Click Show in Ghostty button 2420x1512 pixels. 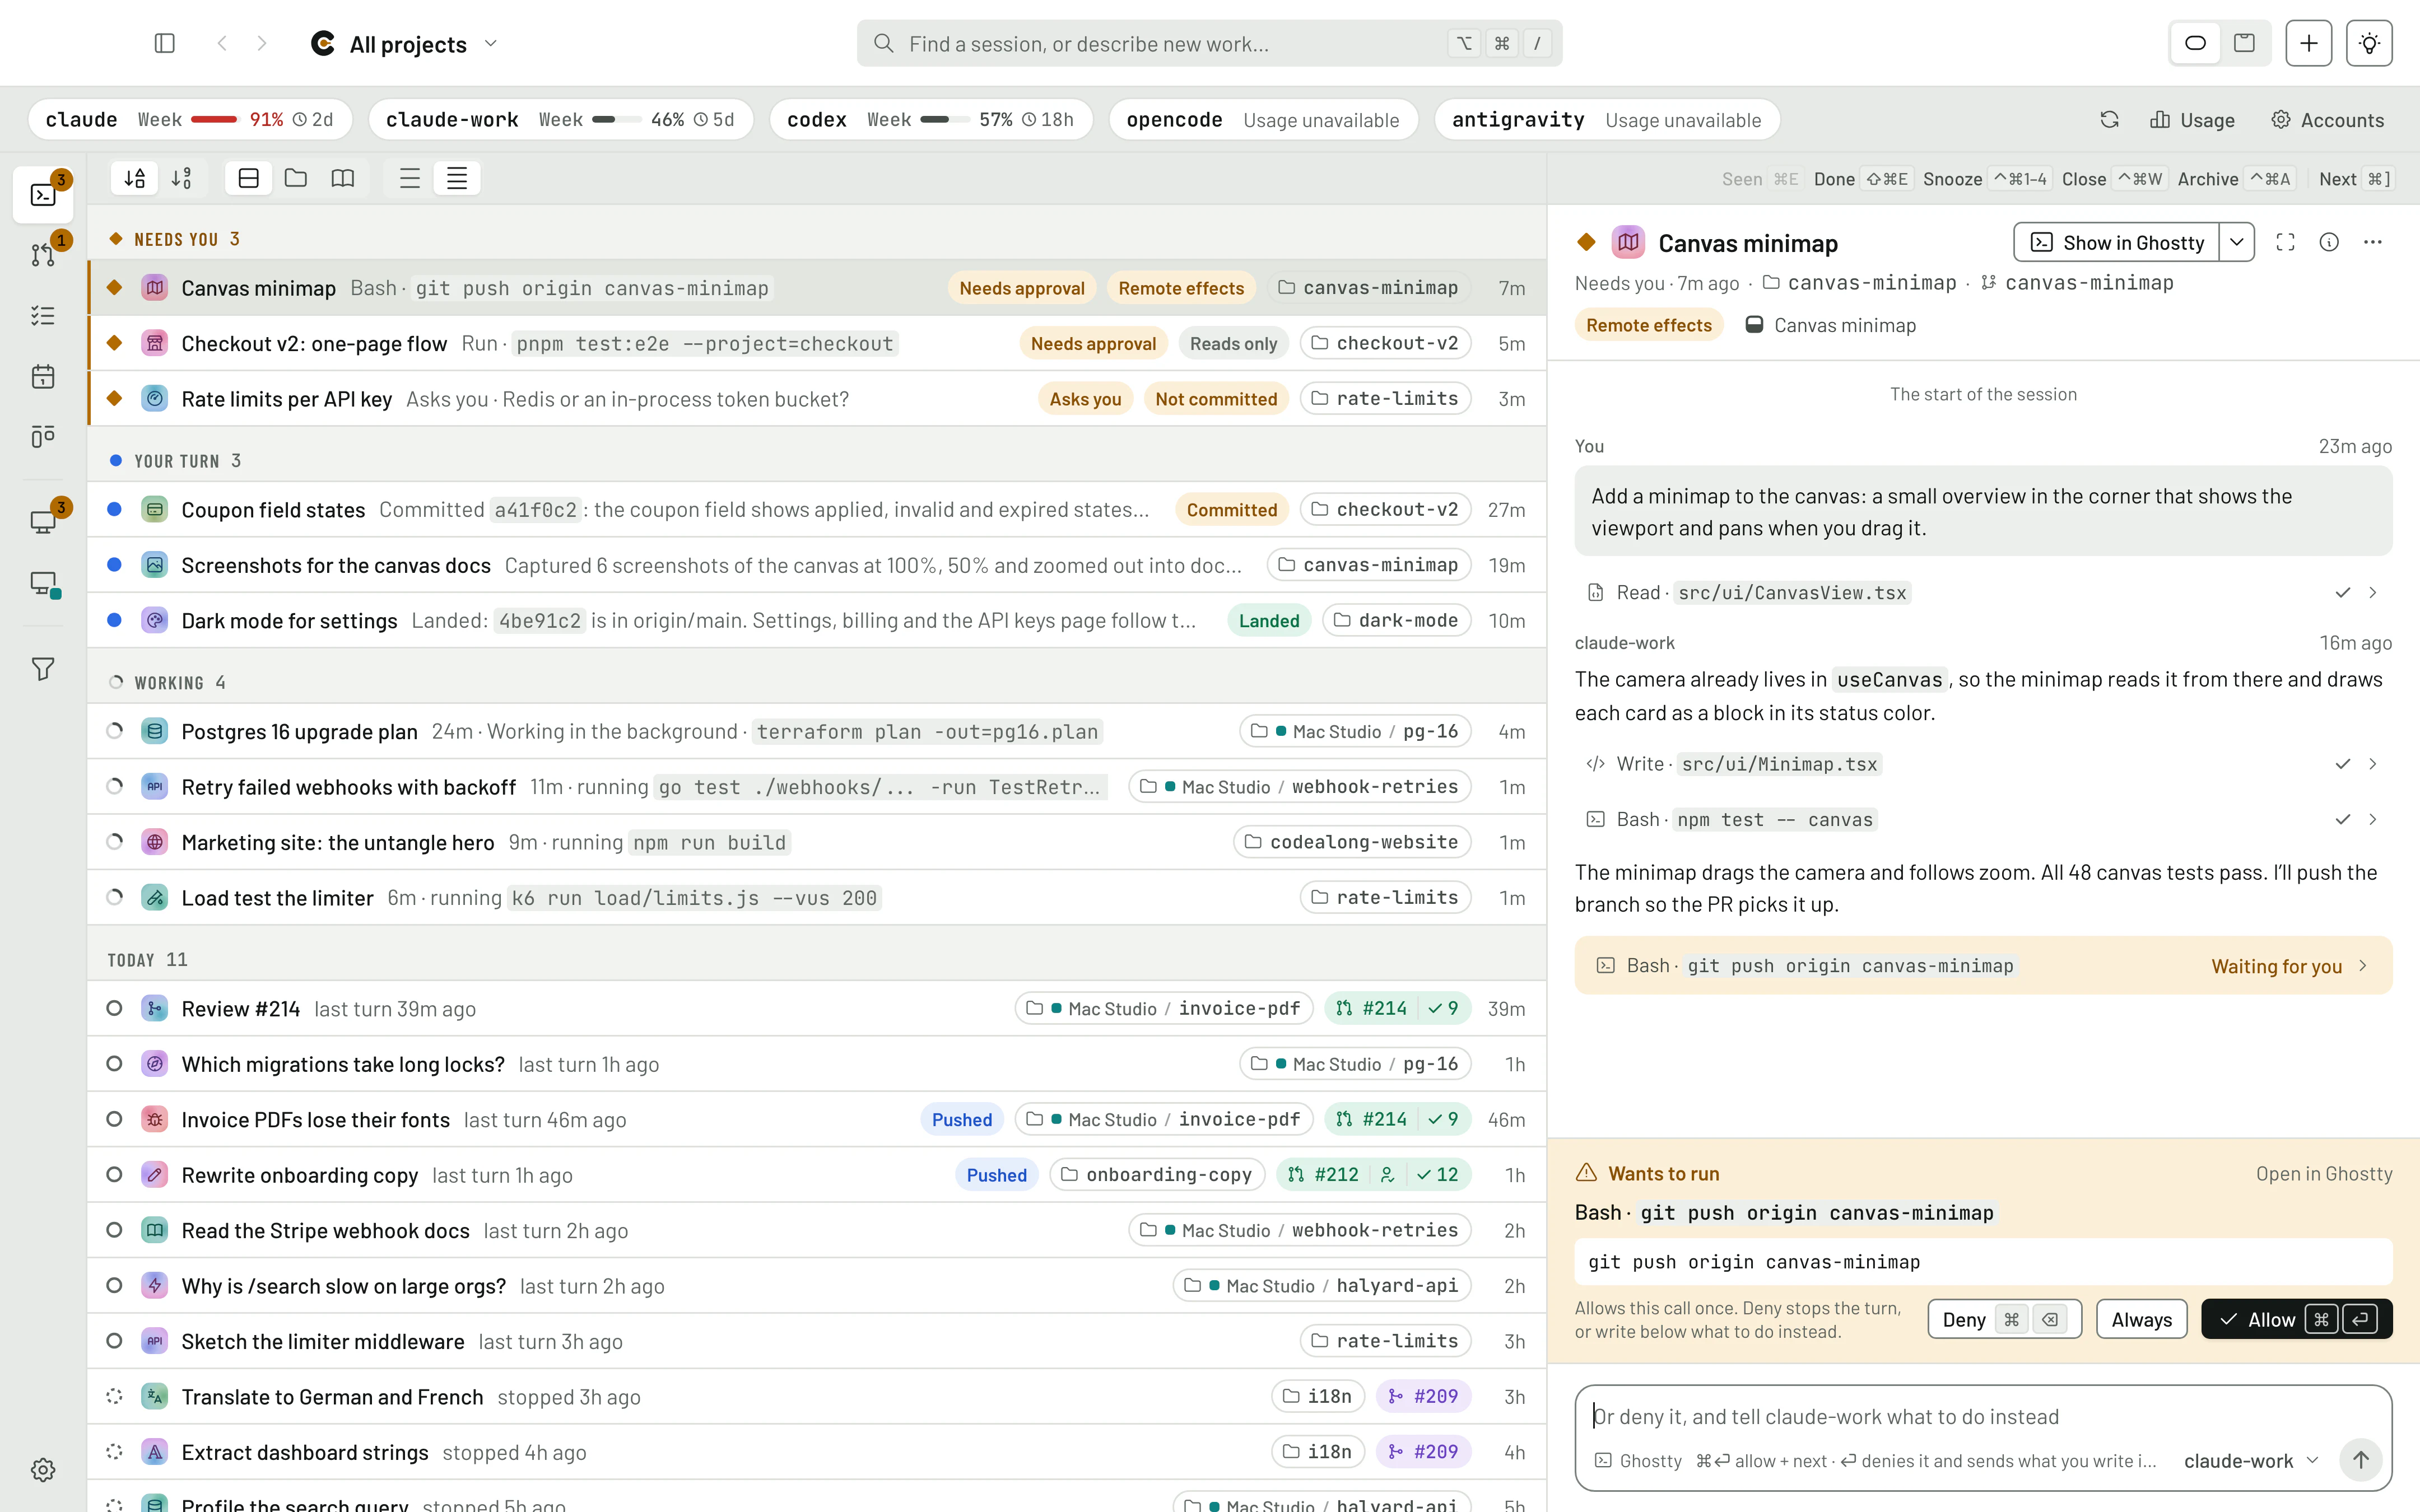tap(2117, 243)
